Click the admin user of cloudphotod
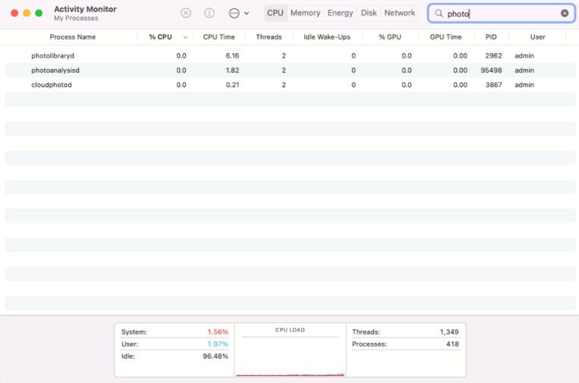Image resolution: width=579 pixels, height=383 pixels. click(524, 85)
